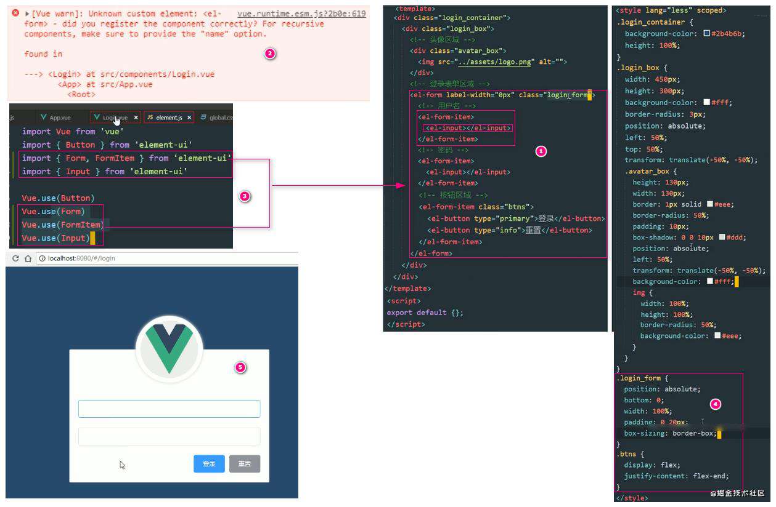Close the Login.vue tab

[136, 118]
